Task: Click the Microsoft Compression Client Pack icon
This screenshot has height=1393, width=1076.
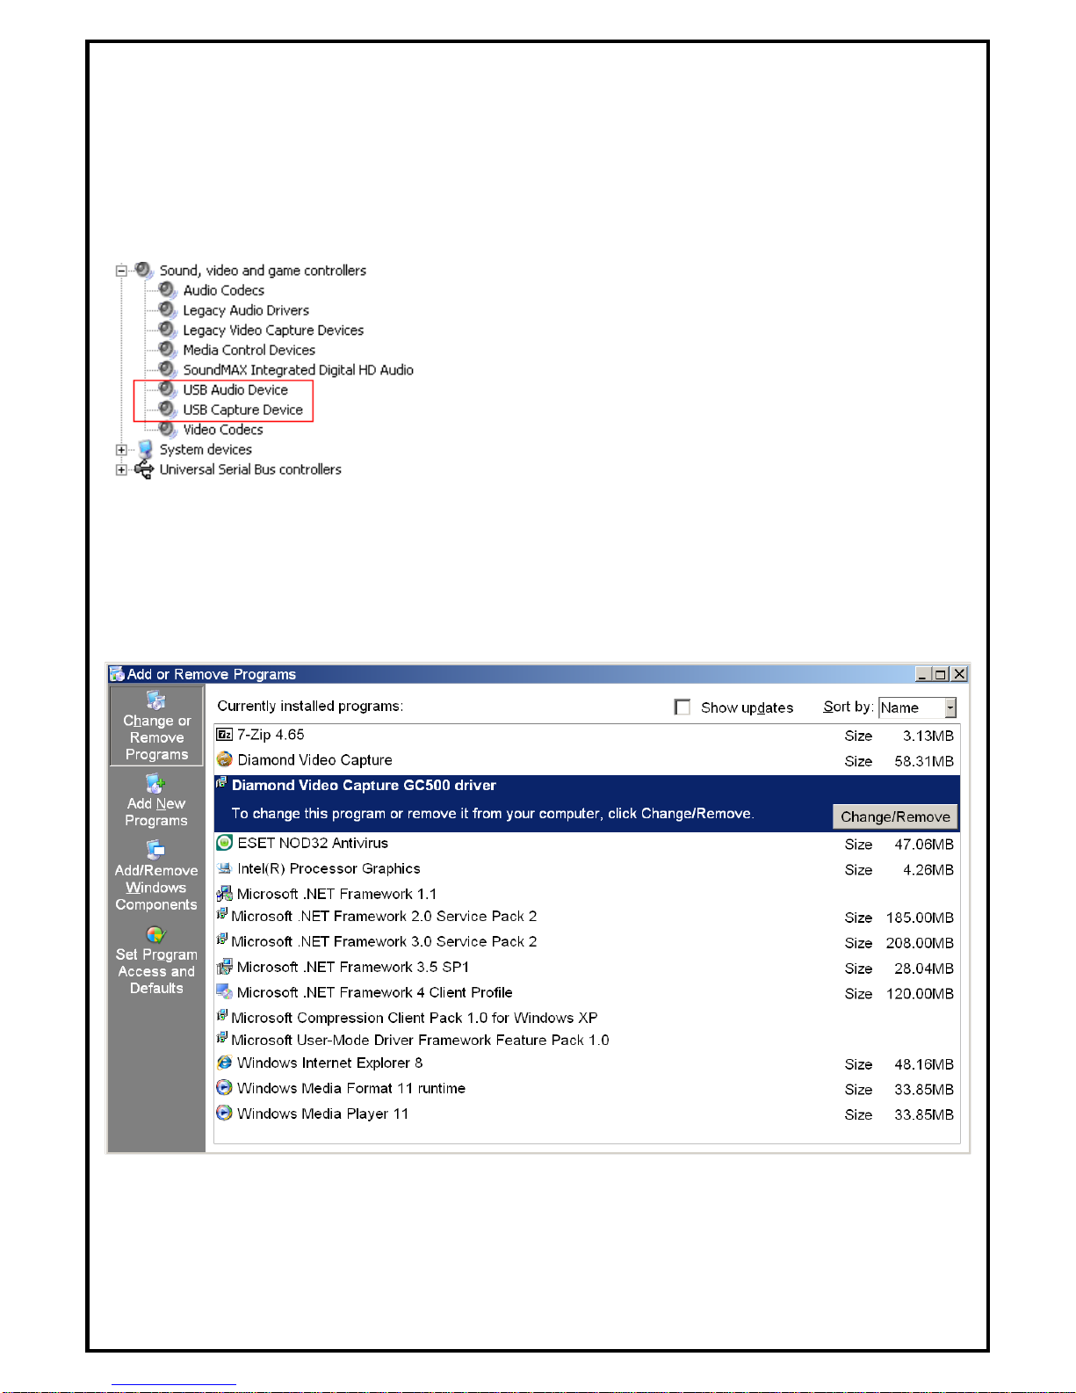Action: (222, 1016)
